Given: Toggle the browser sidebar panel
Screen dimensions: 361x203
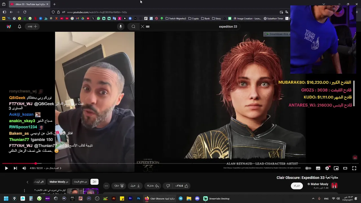Looking at the screenshot, I should [5, 12].
